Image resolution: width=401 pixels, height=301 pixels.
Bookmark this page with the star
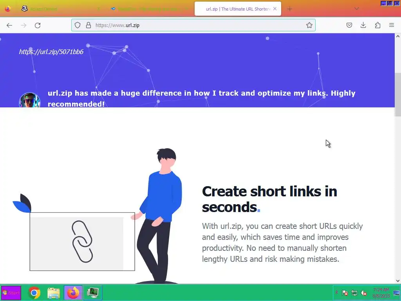pyautogui.click(x=309, y=25)
